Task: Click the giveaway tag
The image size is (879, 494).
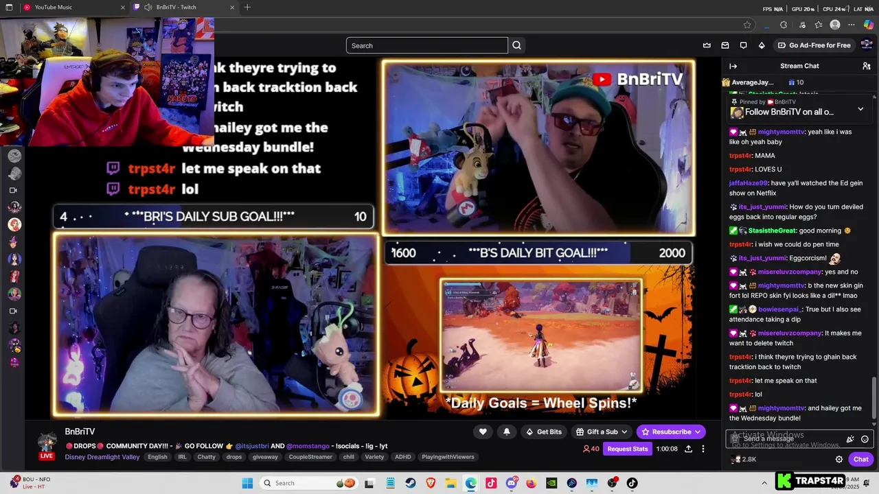Action: coord(265,457)
